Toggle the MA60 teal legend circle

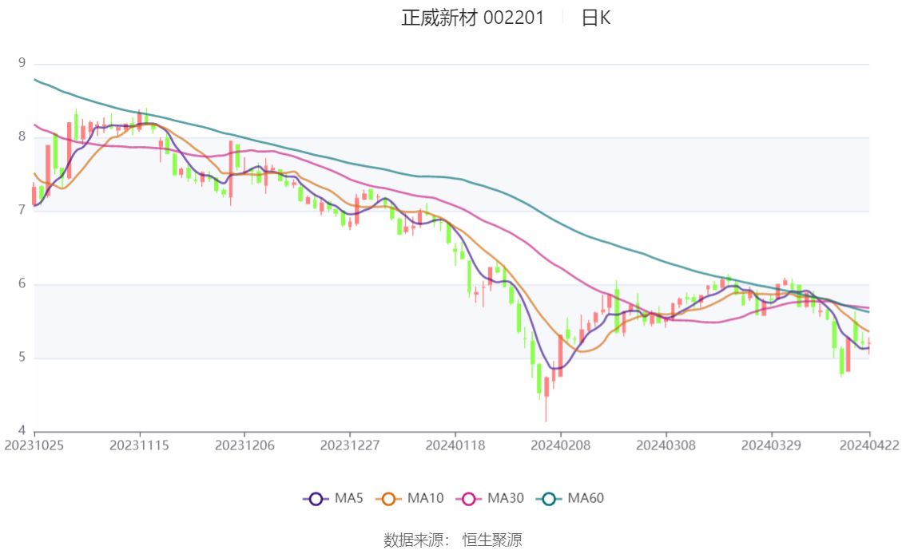pyautogui.click(x=549, y=499)
